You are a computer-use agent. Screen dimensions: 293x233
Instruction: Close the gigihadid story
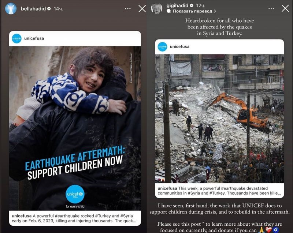285,8
